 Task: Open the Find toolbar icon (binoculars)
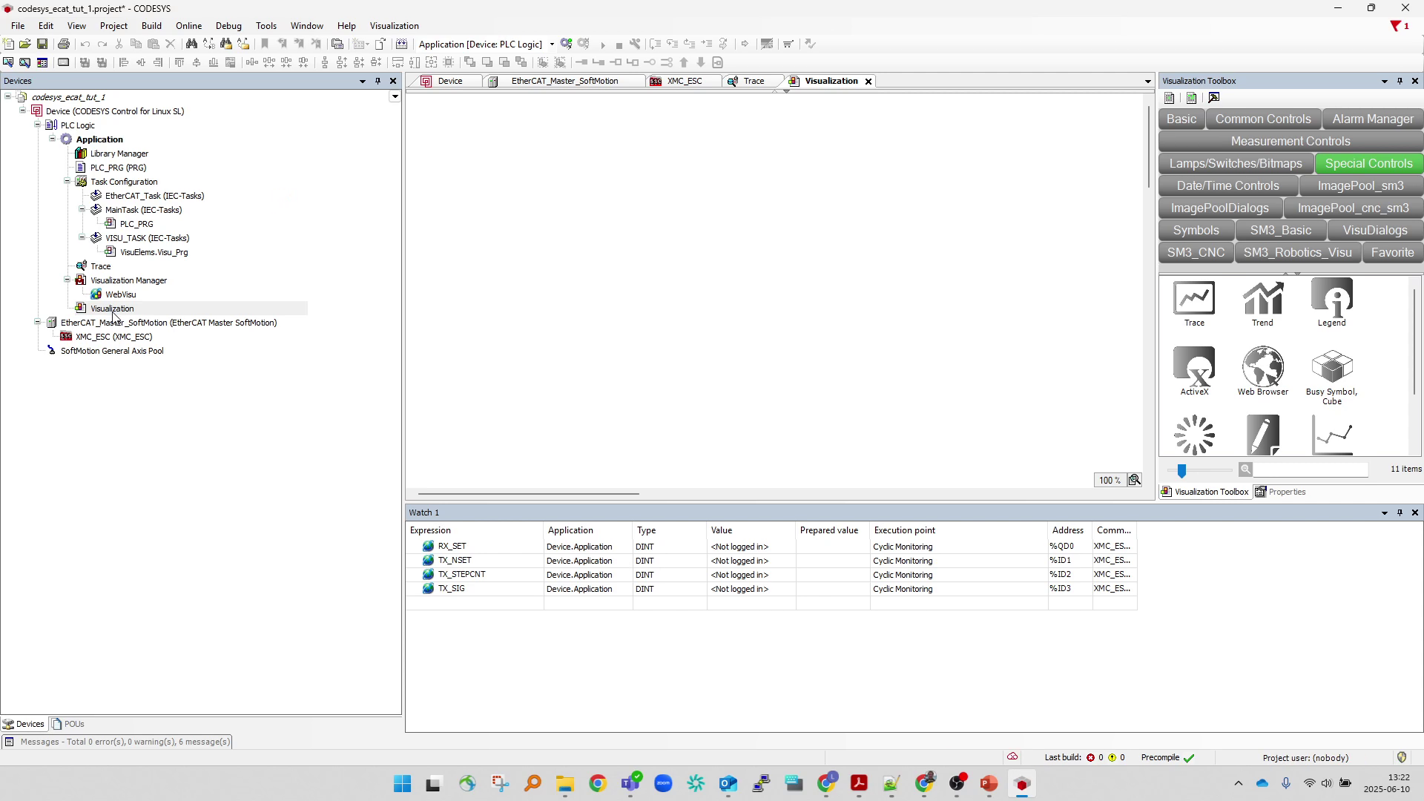click(x=191, y=44)
